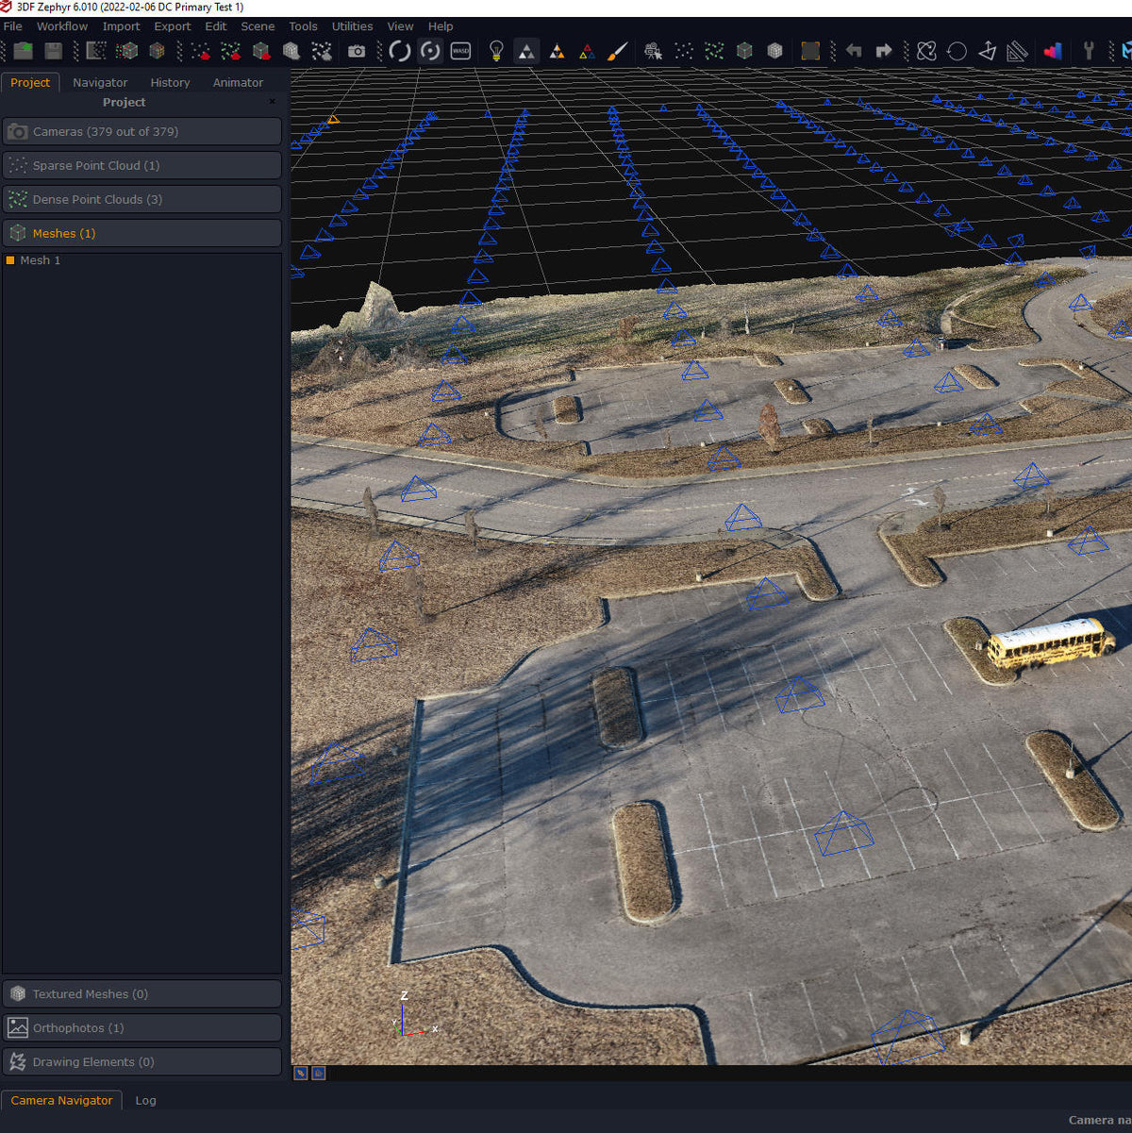Switch to the History tab
This screenshot has height=1133, width=1132.
(x=170, y=82)
